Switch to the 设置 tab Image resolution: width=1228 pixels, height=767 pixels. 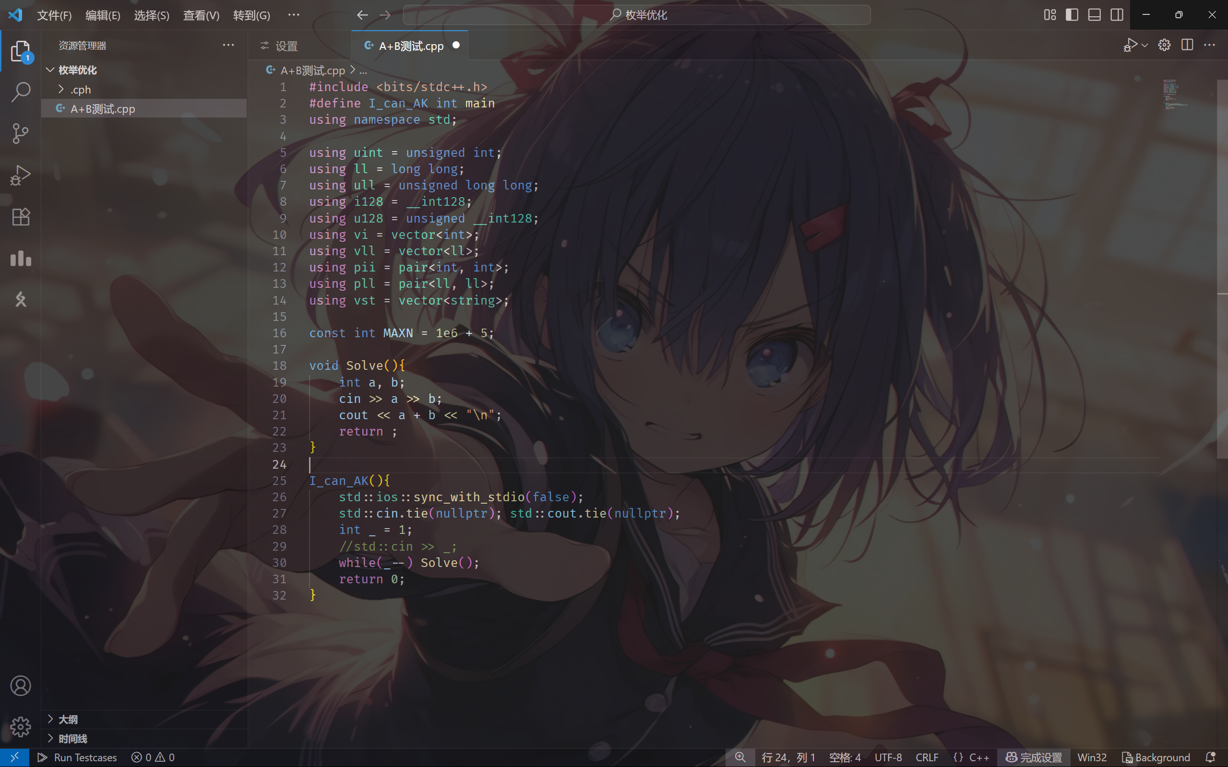pyautogui.click(x=286, y=46)
